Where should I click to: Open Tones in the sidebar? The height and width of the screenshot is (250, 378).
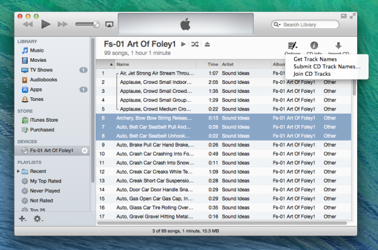point(37,99)
